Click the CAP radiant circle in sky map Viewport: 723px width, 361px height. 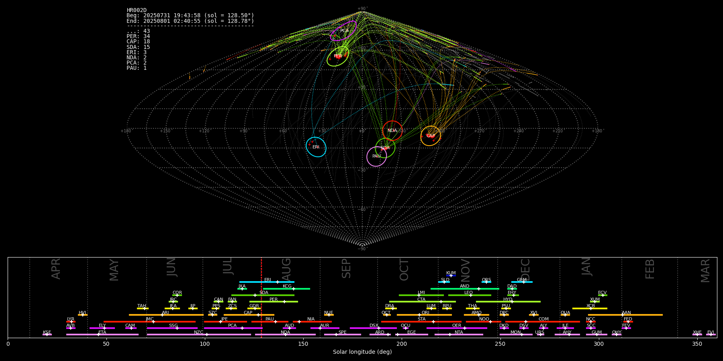[x=431, y=136]
